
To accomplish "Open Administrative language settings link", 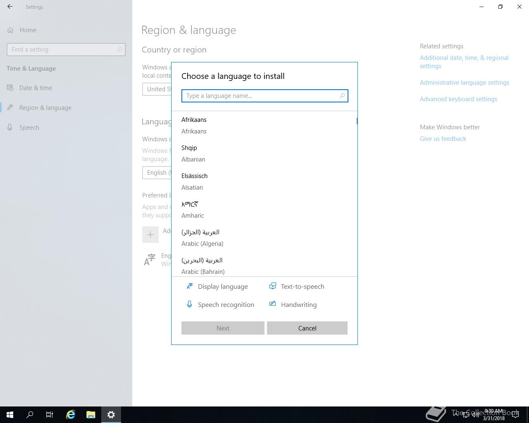I will click(x=464, y=83).
